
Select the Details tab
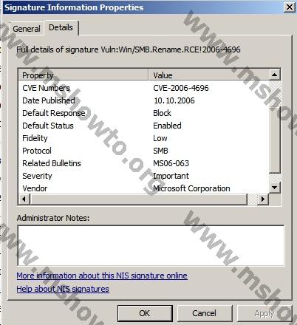click(x=61, y=27)
